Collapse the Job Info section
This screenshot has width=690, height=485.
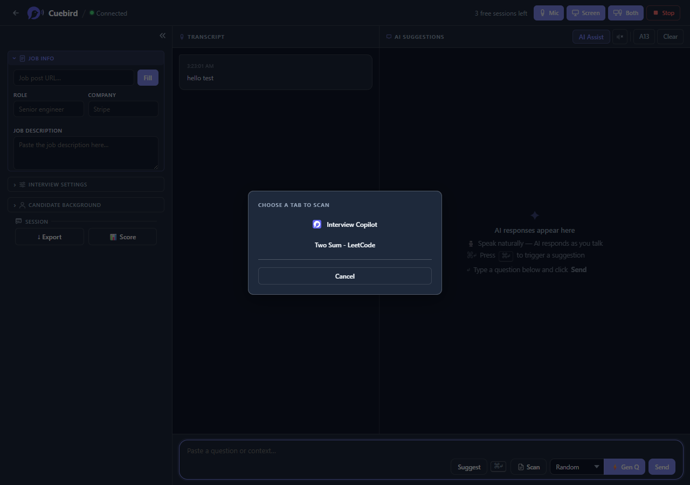click(86, 58)
